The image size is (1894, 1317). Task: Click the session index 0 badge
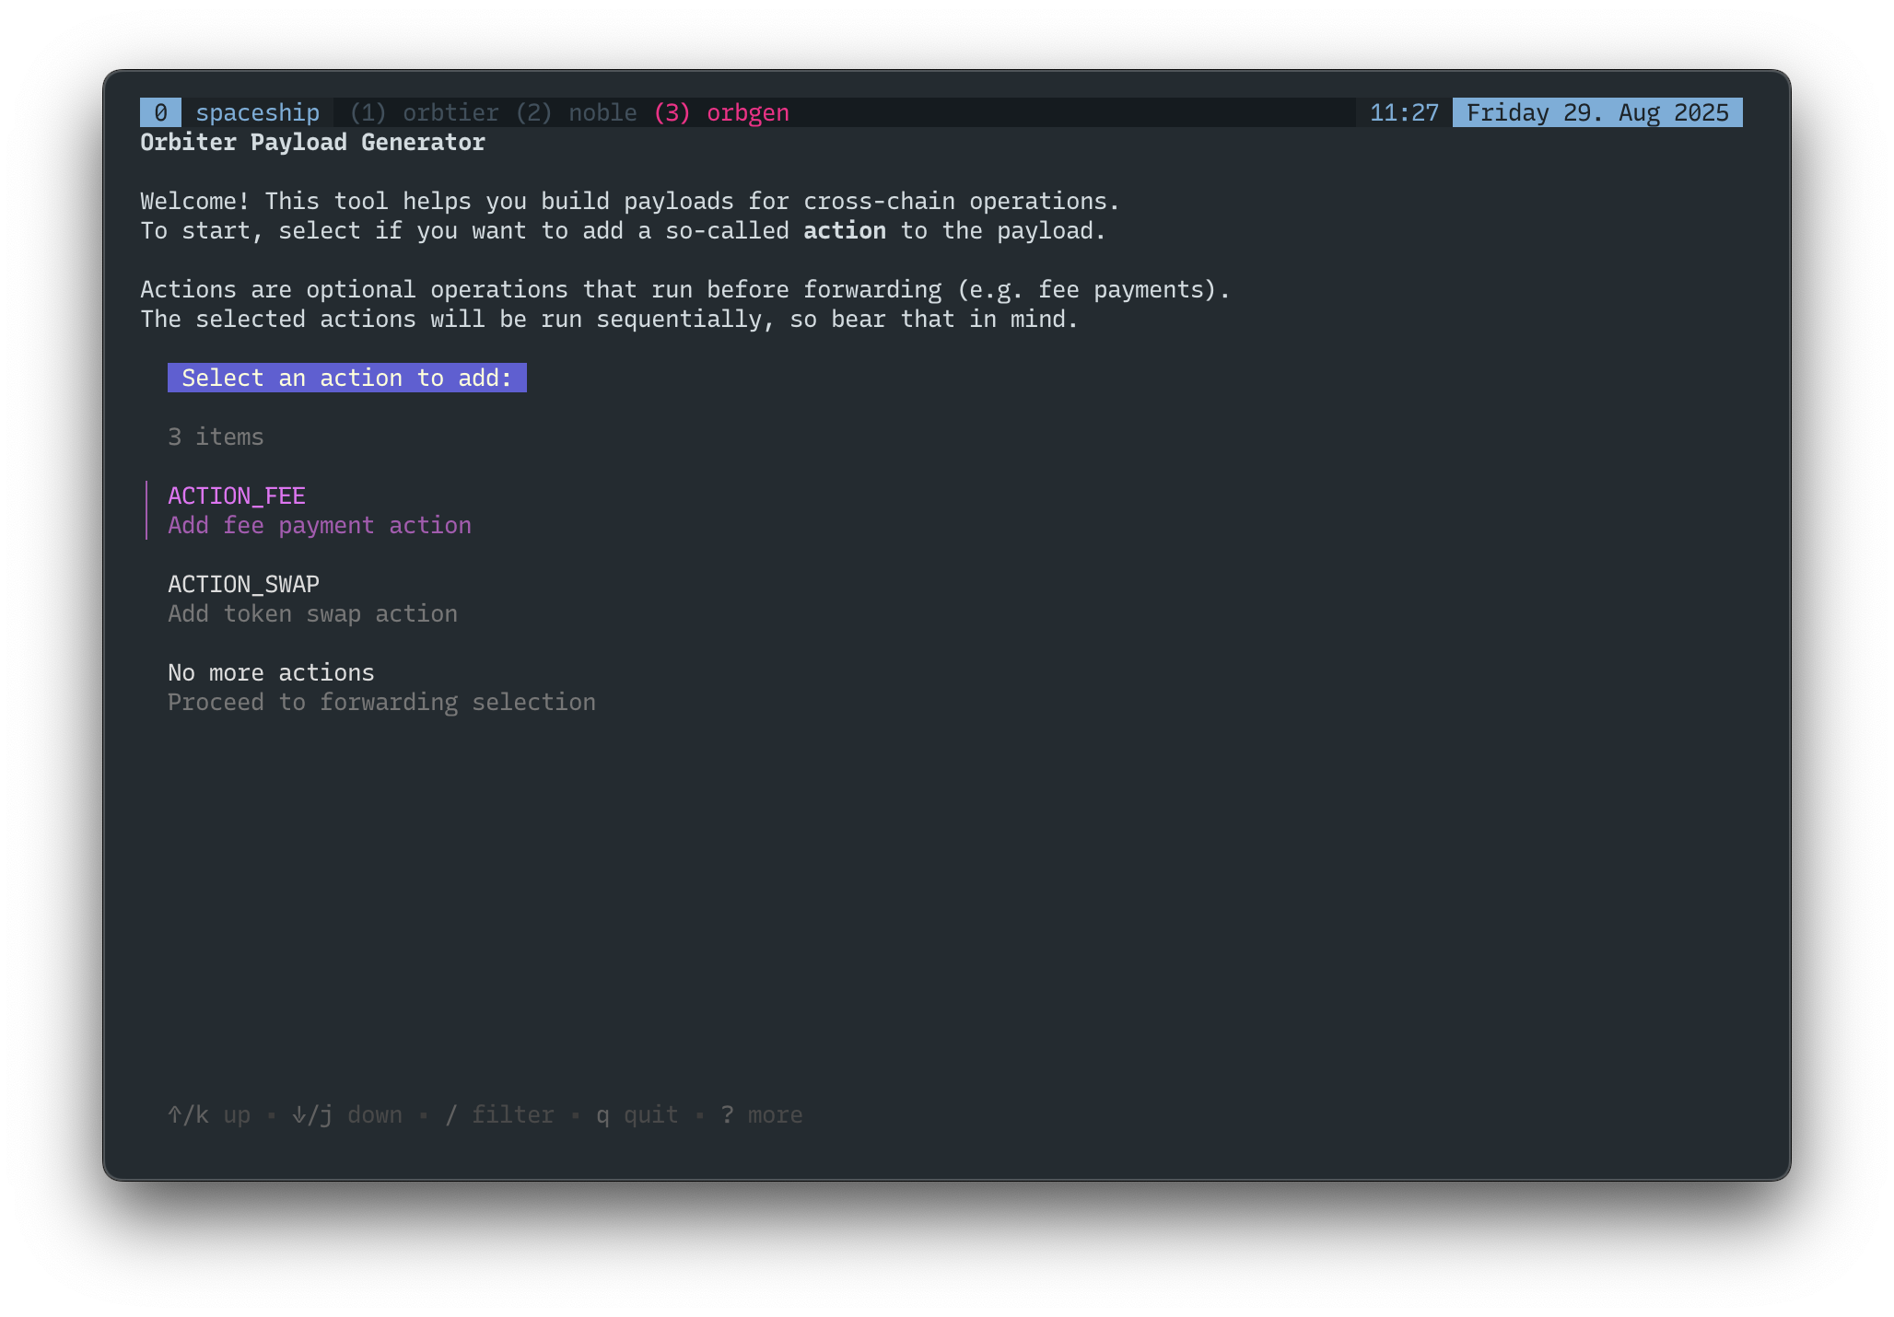(x=160, y=112)
